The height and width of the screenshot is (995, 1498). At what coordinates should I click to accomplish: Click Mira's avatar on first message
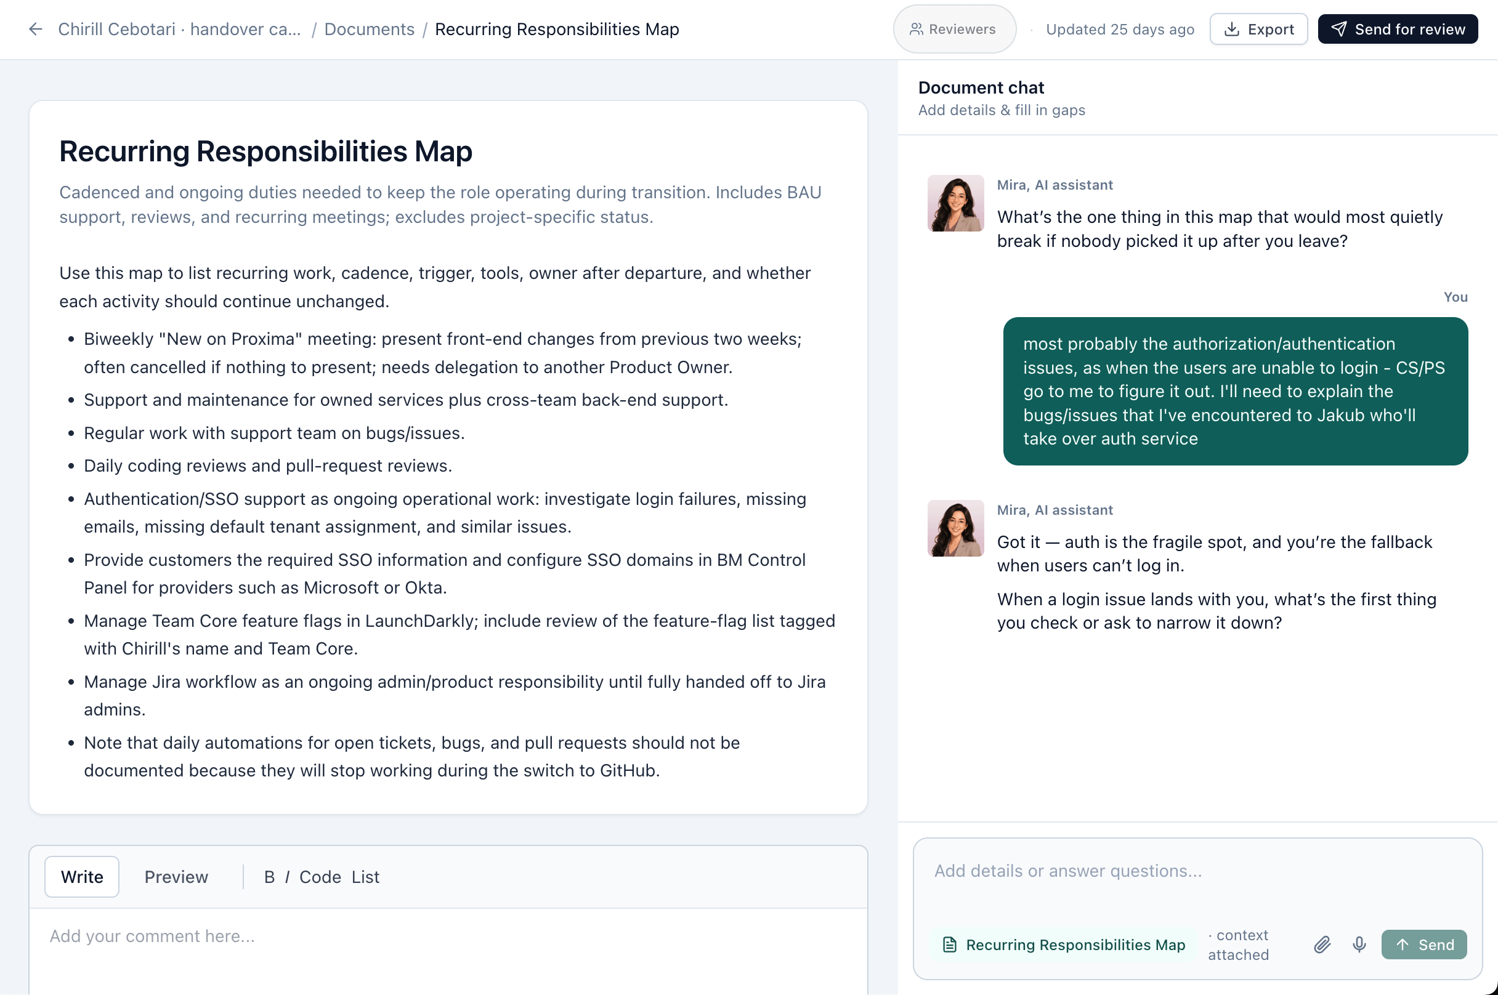pyautogui.click(x=955, y=203)
